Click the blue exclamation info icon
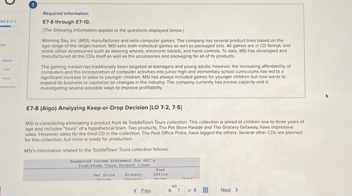Screen dimensions: 352x196 click(x=33, y=5)
